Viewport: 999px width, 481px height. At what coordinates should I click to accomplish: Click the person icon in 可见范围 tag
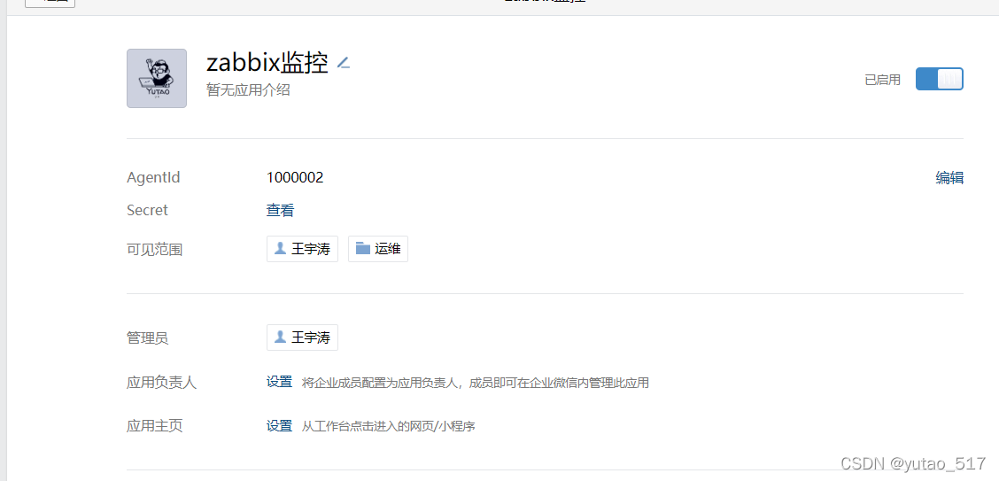pos(280,248)
